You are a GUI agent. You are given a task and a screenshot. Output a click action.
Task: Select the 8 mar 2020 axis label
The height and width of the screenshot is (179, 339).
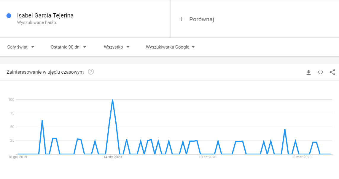pyautogui.click(x=302, y=157)
